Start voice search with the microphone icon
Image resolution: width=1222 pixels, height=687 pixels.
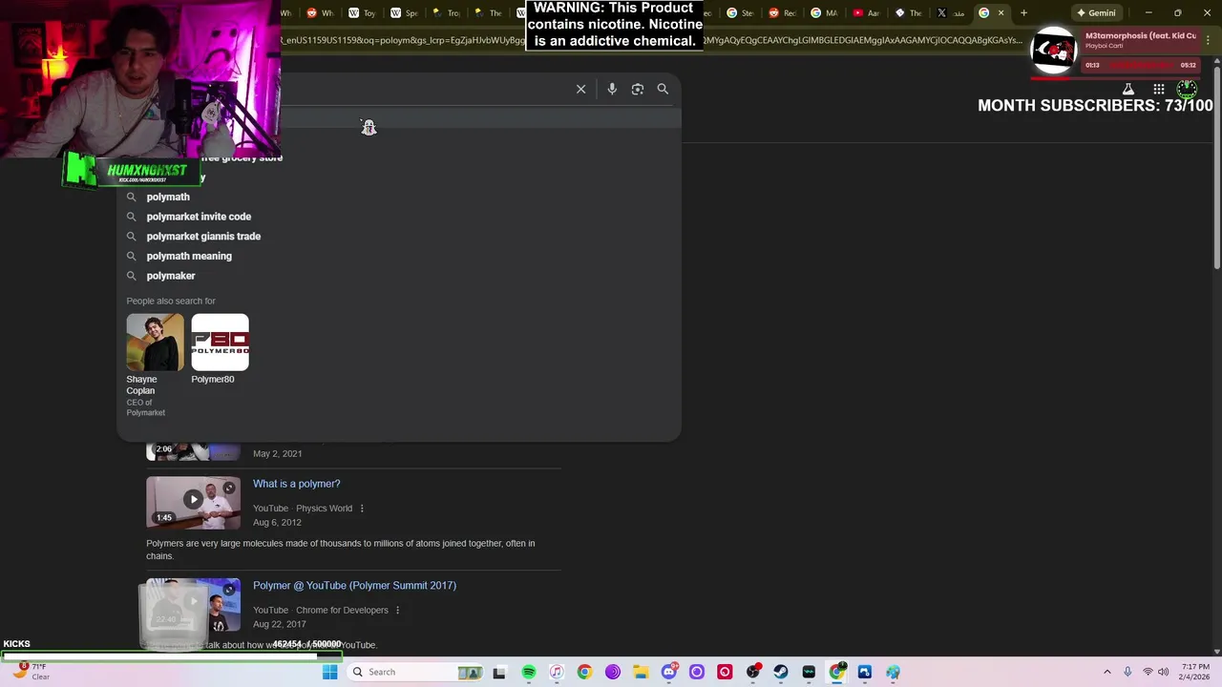(612, 89)
